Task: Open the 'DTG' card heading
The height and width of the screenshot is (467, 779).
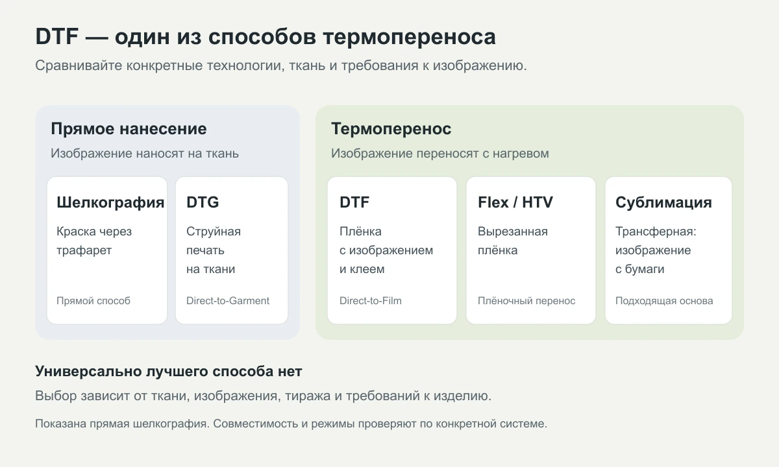Action: click(203, 202)
